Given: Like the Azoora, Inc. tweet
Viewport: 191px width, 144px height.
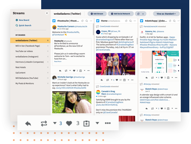Looking at the screenshot, I should click(x=162, y=77).
